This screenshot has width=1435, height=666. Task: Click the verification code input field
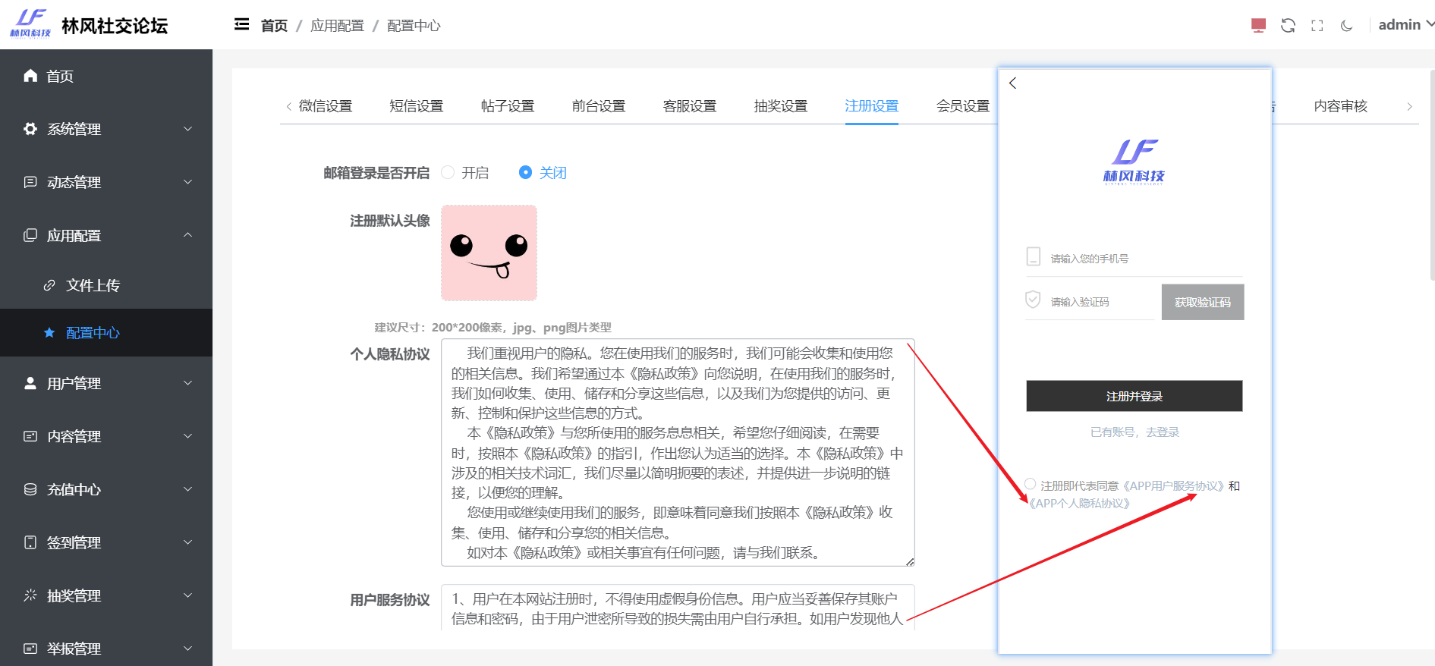tap(1090, 302)
